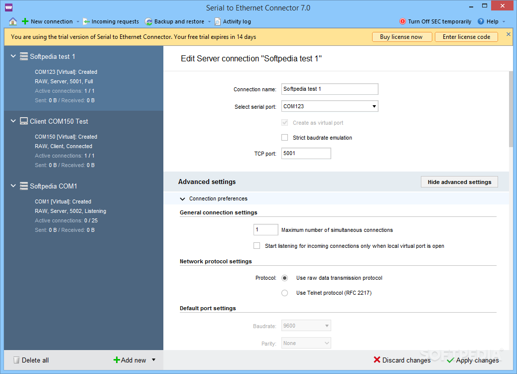Click Hide advanced settings button
Viewport: 517px width, 374px height.
click(x=459, y=182)
